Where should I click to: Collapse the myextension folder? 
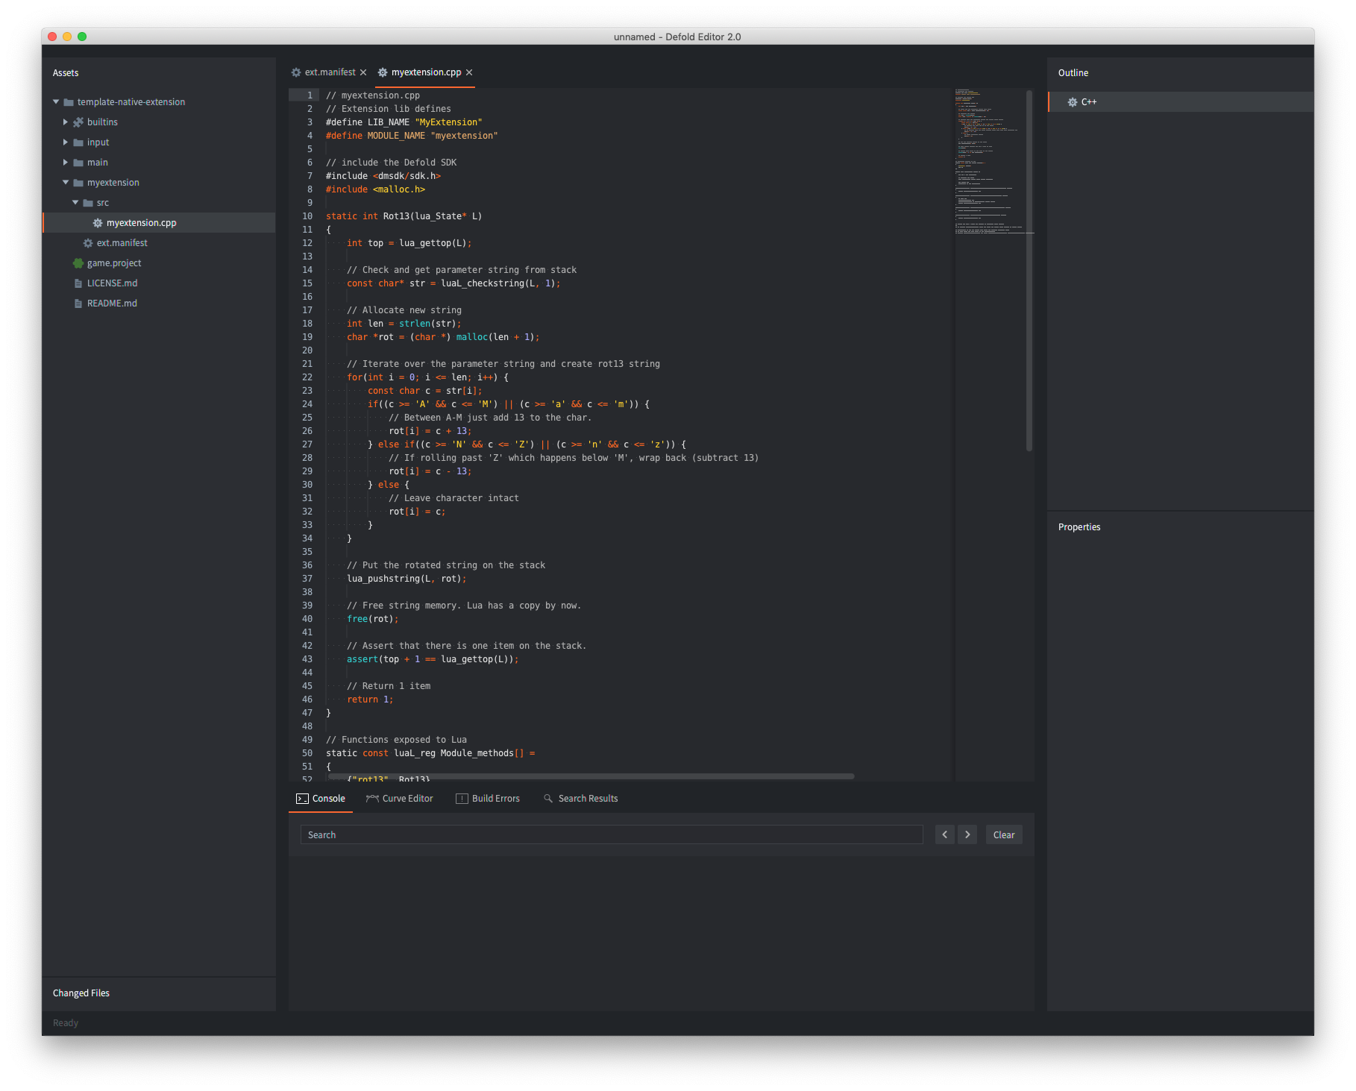(66, 182)
